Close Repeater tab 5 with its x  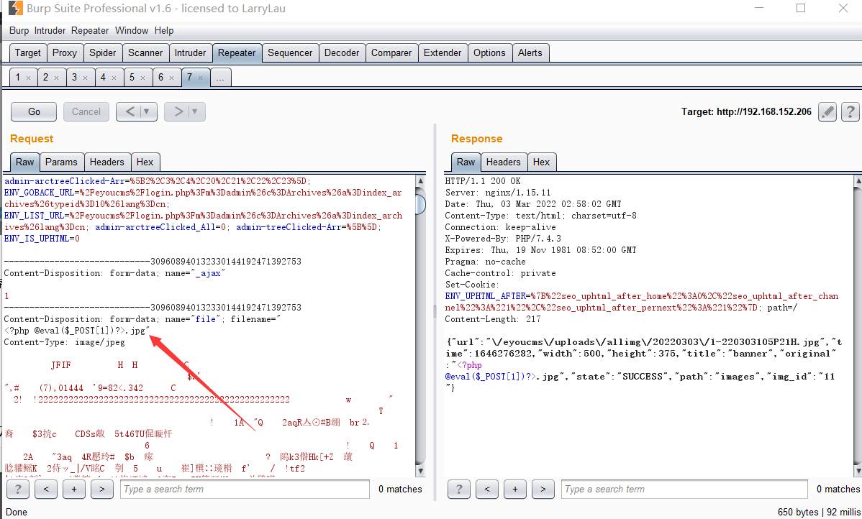(x=143, y=78)
